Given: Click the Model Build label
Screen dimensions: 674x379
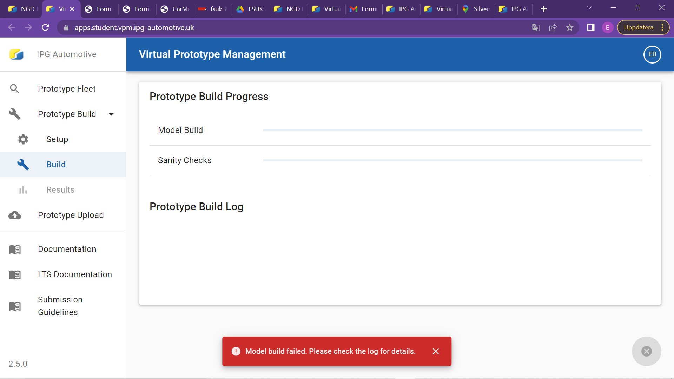Looking at the screenshot, I should pyautogui.click(x=180, y=130).
